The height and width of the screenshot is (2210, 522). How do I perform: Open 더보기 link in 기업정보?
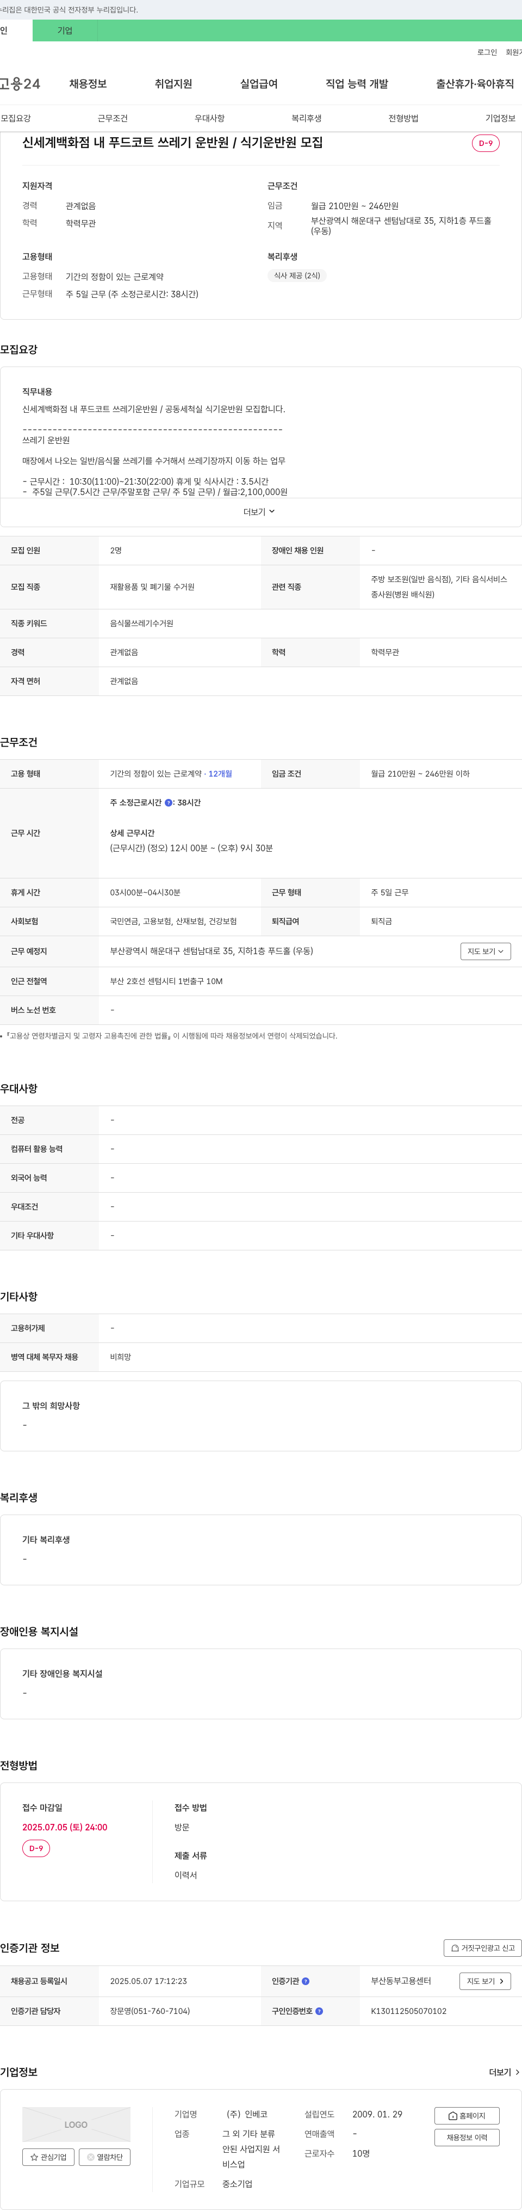504,2073
